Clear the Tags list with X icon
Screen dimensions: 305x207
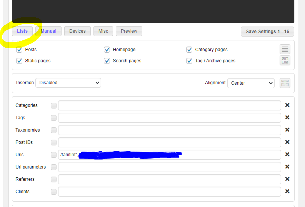tap(287, 117)
